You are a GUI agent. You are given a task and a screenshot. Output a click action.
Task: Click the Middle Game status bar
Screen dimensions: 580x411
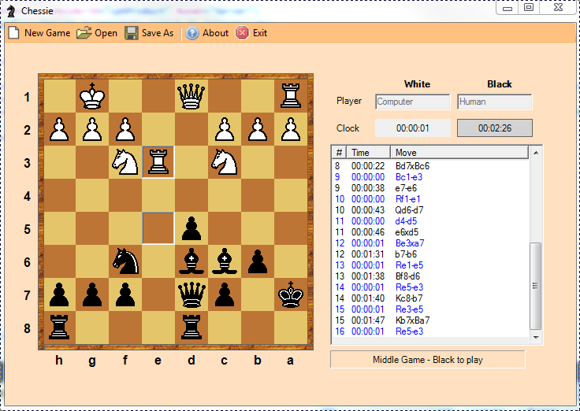[x=428, y=360]
